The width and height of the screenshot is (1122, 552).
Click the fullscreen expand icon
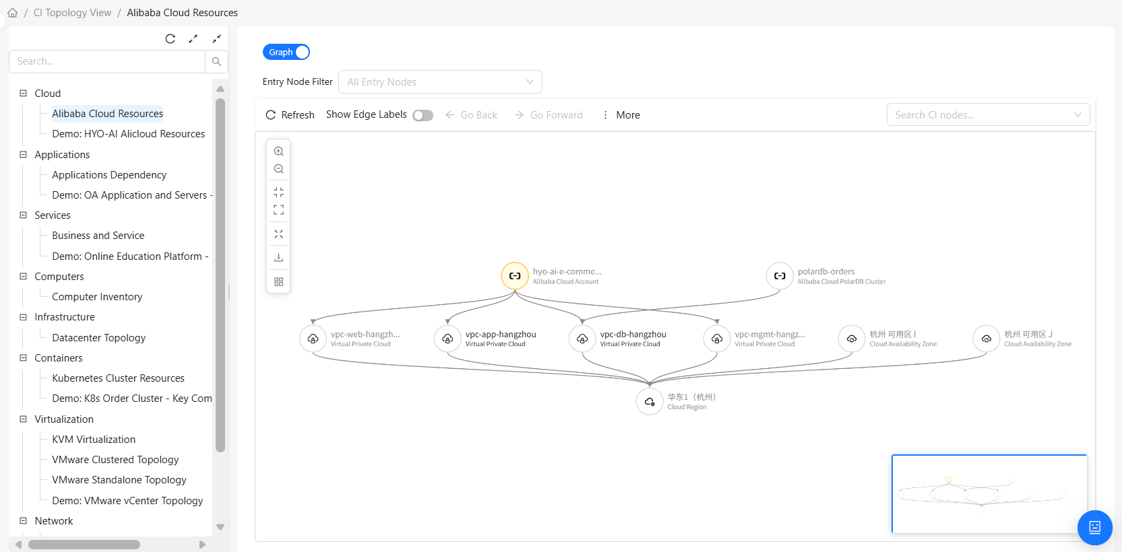point(278,210)
